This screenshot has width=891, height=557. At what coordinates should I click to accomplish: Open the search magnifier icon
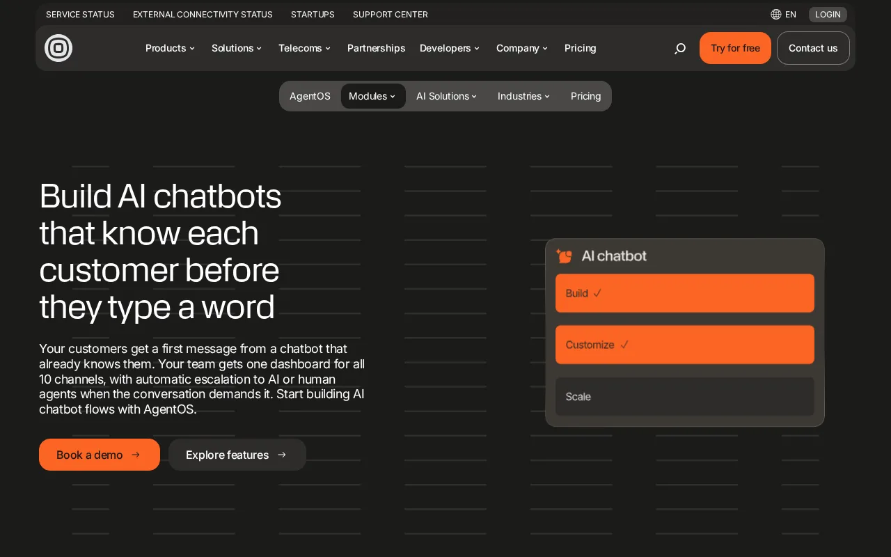[x=680, y=48]
